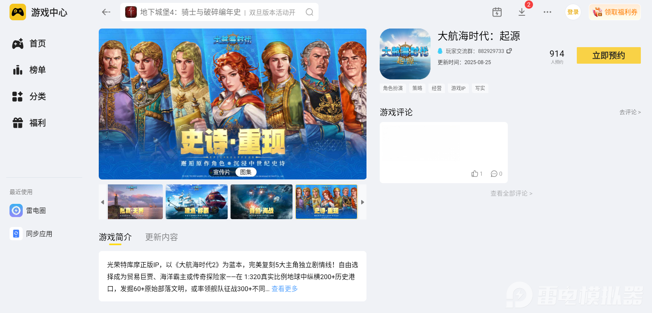Click the 登录 login button

(573, 12)
